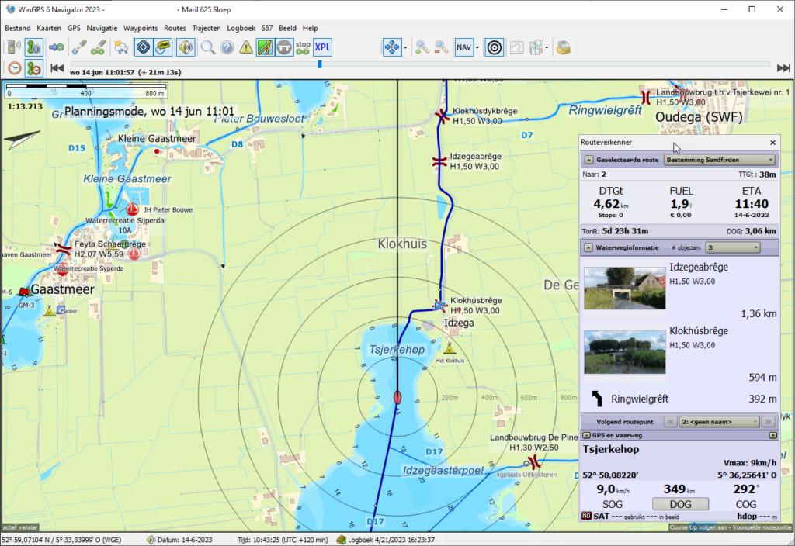Click the chart layers icon
Viewport: 795px width, 546px height.
(x=536, y=47)
